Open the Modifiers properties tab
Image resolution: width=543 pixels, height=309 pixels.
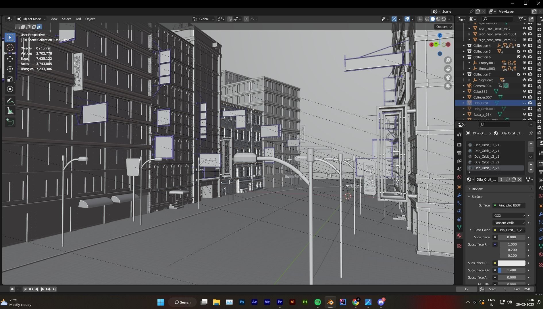pos(459,195)
